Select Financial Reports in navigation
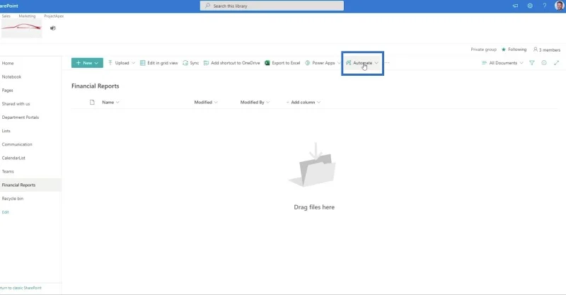The image size is (566, 295). pos(30,185)
